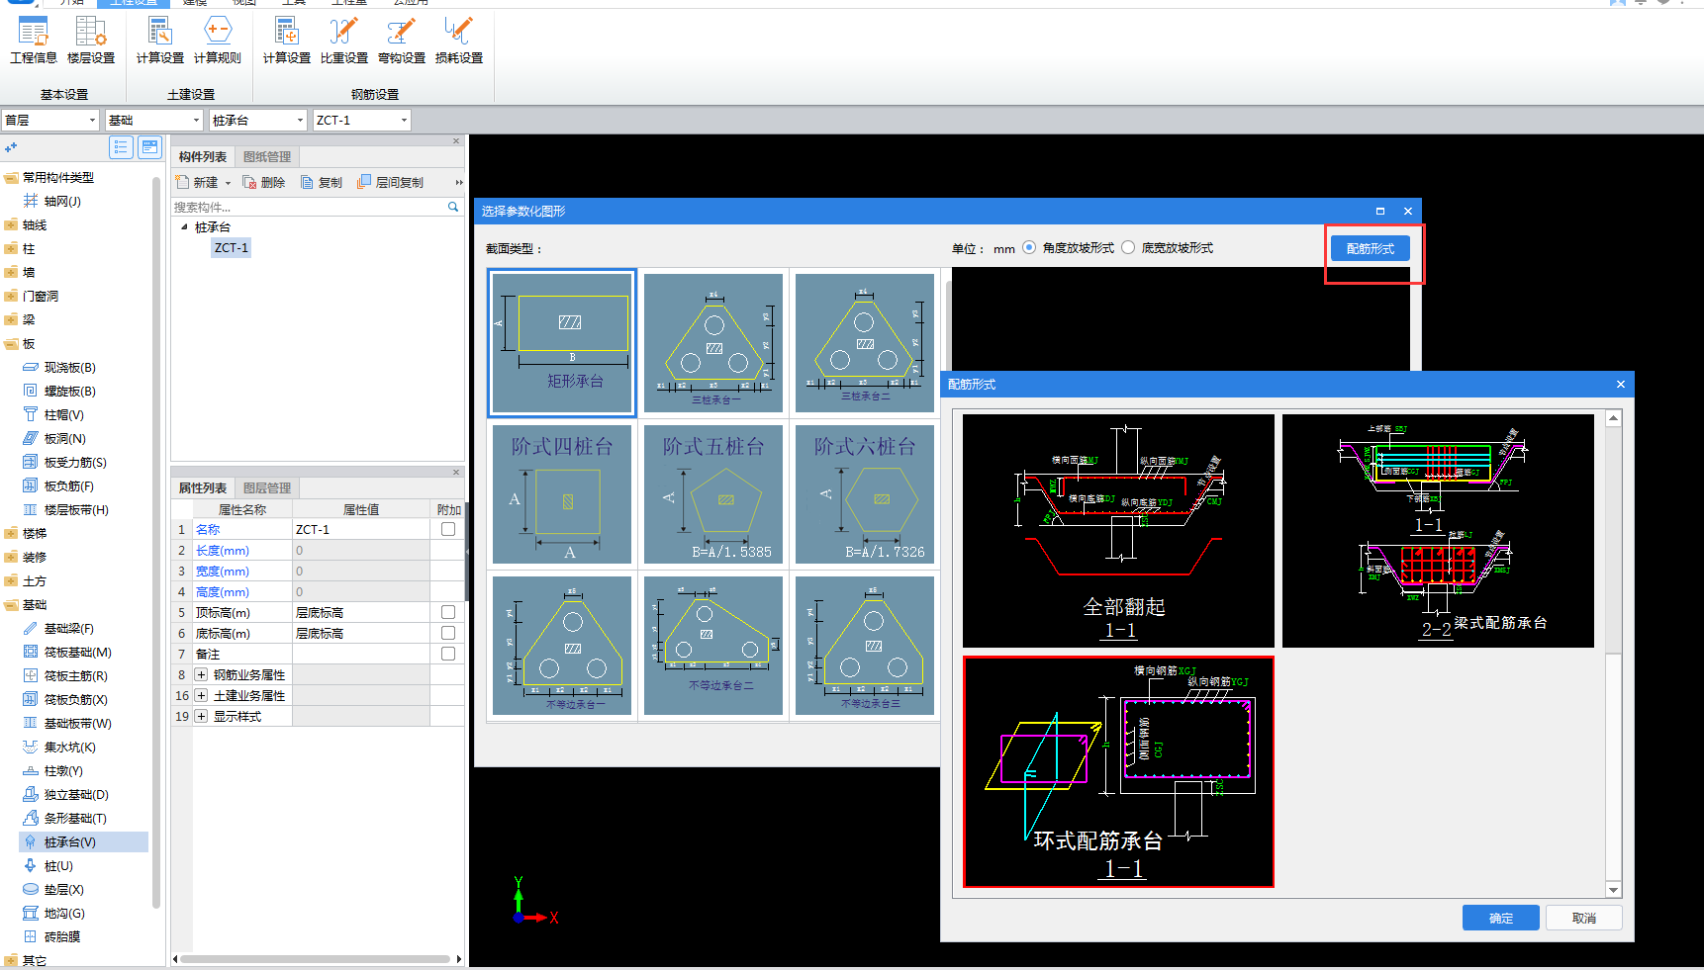Select 集水坑(K) item
This screenshot has width=1704, height=970.
[59, 747]
